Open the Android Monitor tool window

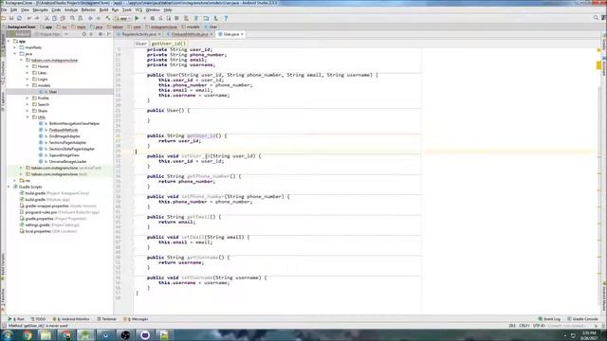point(71,319)
